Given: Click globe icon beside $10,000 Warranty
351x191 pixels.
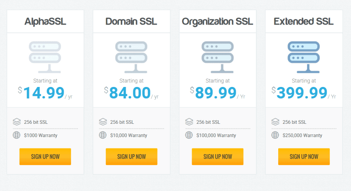Looking at the screenshot, I should click(x=103, y=135).
